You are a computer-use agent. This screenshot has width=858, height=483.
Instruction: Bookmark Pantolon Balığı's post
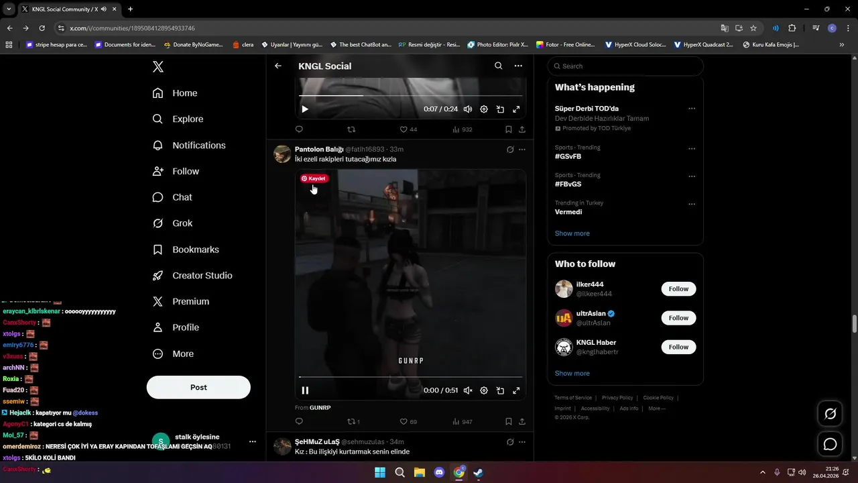[x=509, y=422]
